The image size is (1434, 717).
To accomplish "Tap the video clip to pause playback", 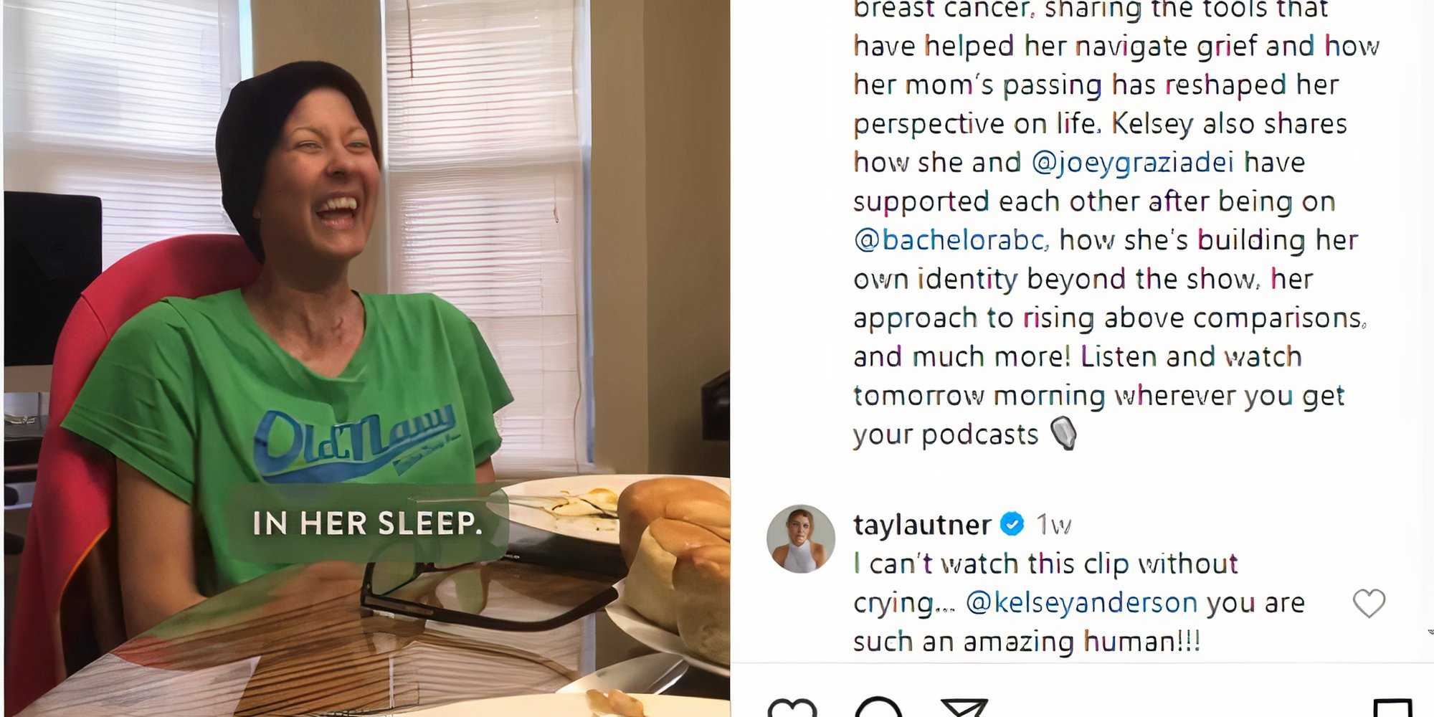I will pyautogui.click(x=367, y=358).
